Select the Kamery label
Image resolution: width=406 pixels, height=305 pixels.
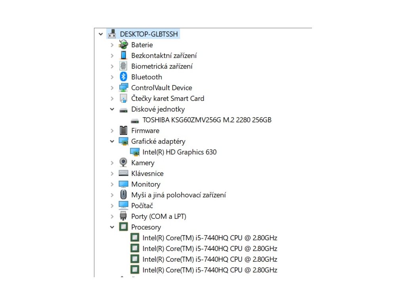(x=143, y=163)
